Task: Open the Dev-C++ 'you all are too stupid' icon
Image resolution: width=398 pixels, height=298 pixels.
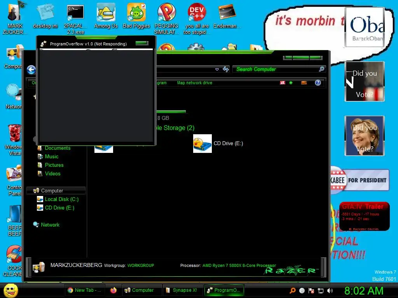Action: click(x=196, y=19)
